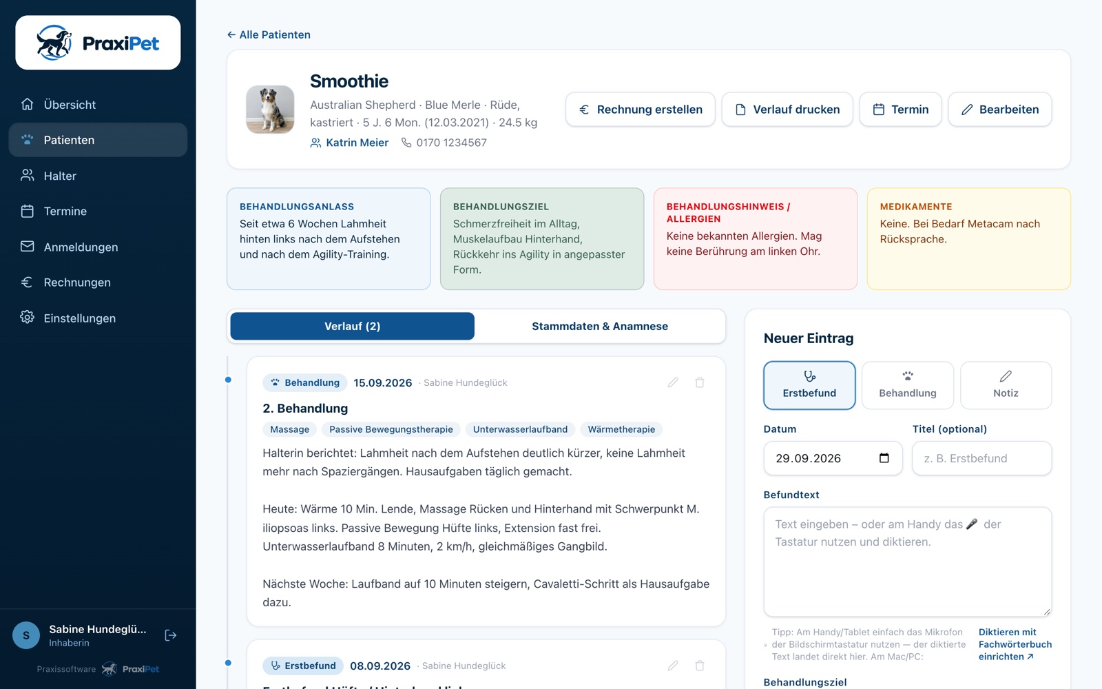This screenshot has height=689, width=1102.
Task: Open Einstellungen in the sidebar
Action: (x=98, y=318)
